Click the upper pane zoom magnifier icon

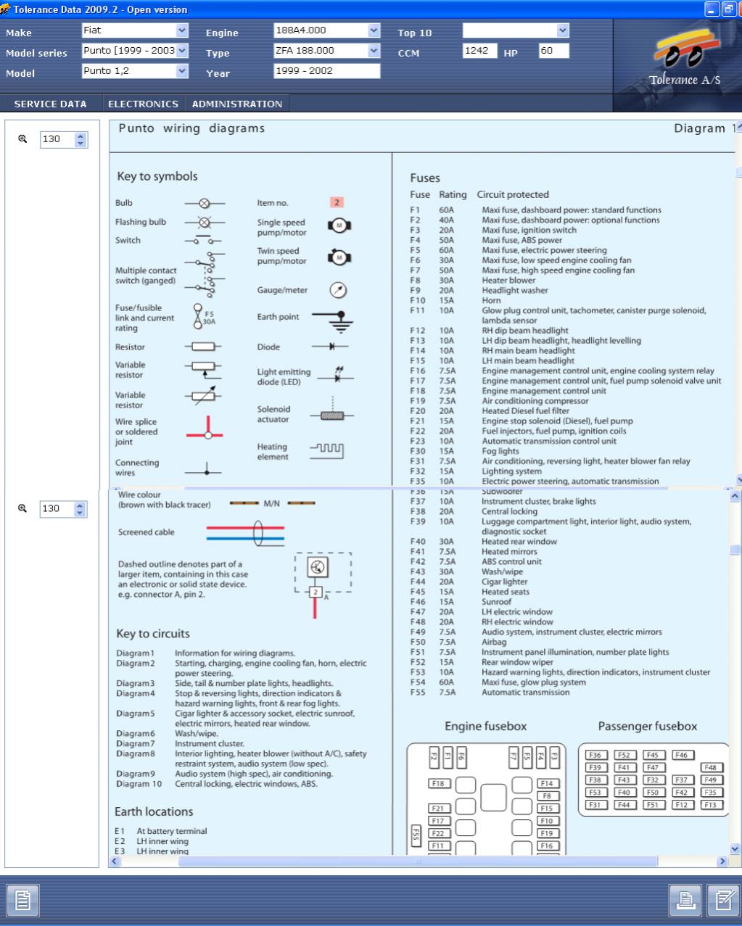point(24,139)
